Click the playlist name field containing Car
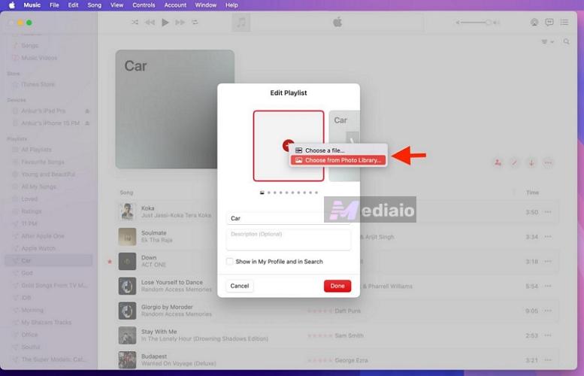This screenshot has width=584, height=376. click(289, 218)
